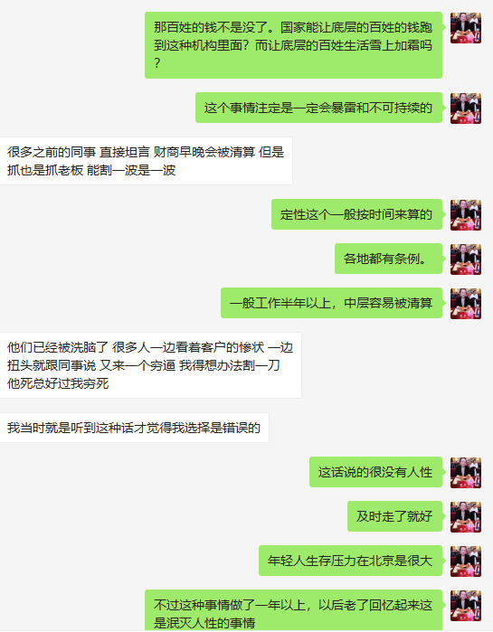The image size is (493, 632).
Task: Click the message 及时走了就好
Action: pyautogui.click(x=394, y=516)
